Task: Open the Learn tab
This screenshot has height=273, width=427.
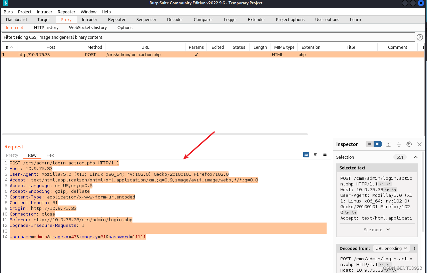Action: (x=355, y=19)
